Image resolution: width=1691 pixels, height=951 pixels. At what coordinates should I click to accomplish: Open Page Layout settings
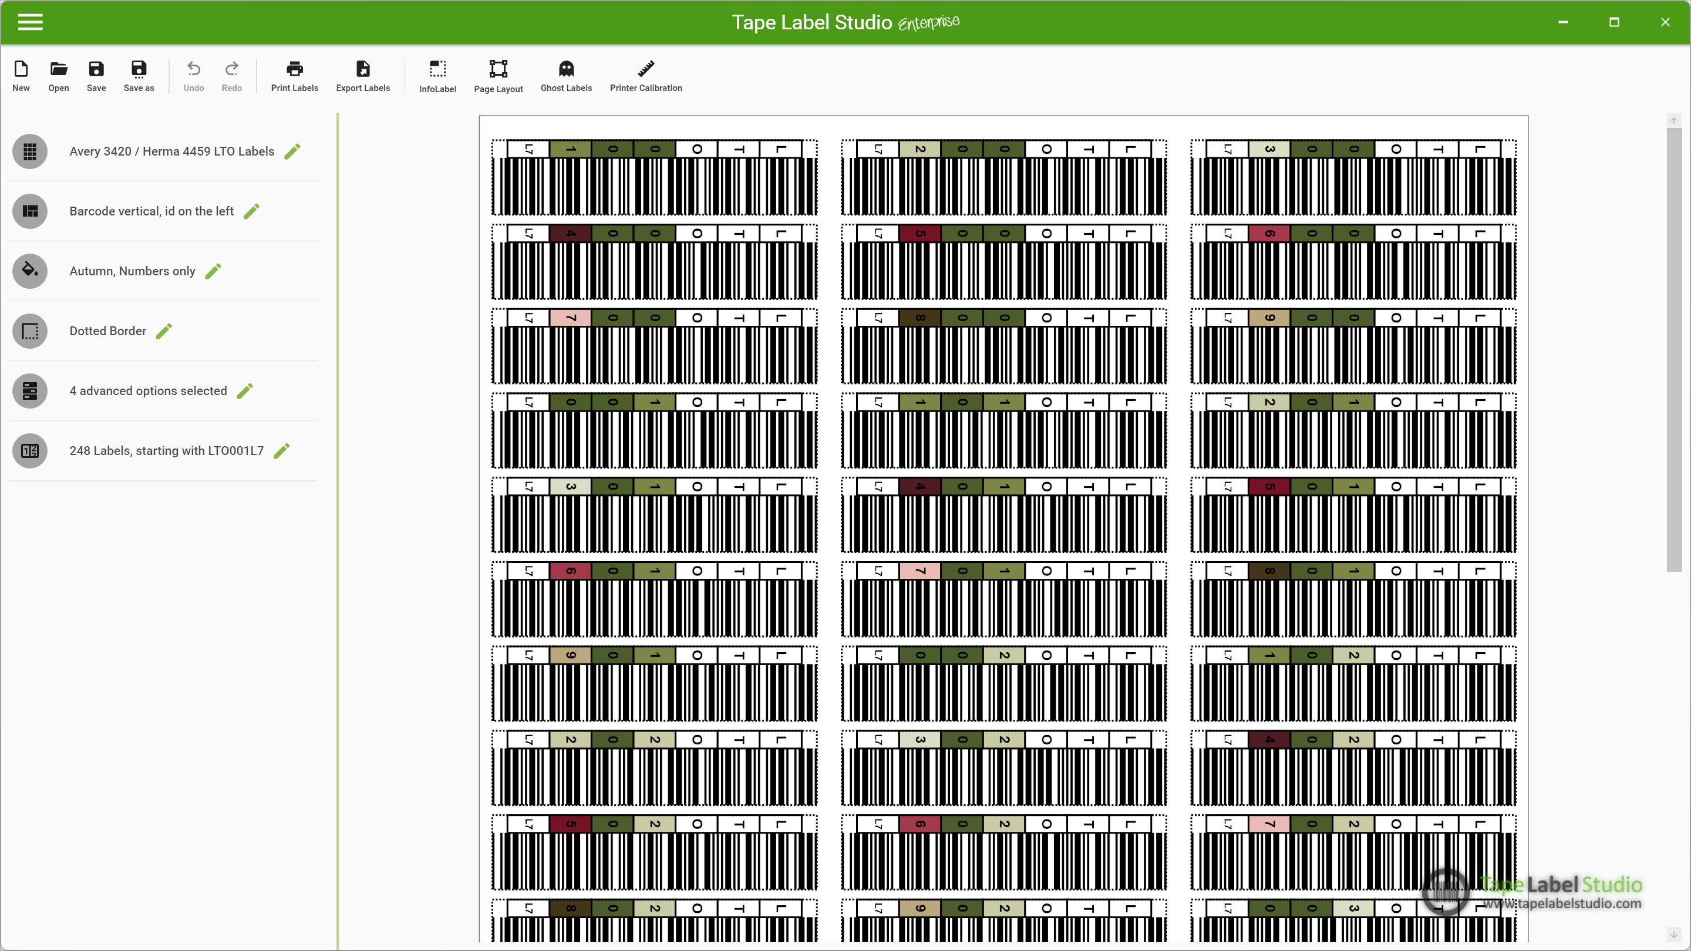pos(498,76)
